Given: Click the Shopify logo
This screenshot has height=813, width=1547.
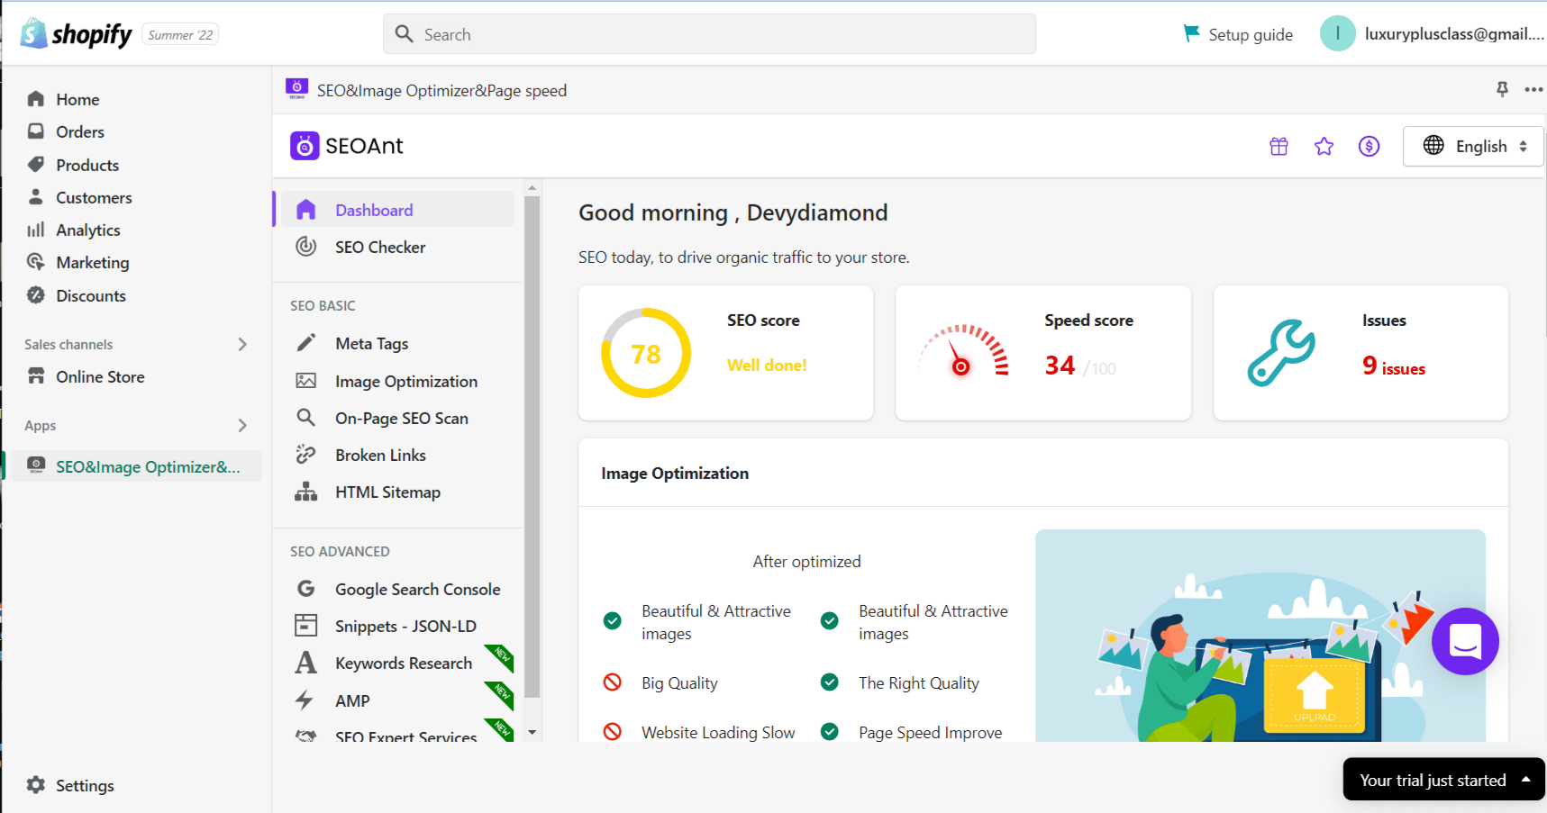Looking at the screenshot, I should coord(77,34).
